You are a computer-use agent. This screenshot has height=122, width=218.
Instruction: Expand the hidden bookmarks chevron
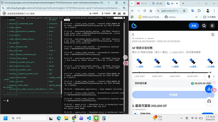[196, 17]
